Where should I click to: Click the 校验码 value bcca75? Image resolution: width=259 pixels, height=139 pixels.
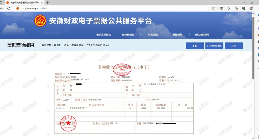pyautogui.click(x=171, y=77)
